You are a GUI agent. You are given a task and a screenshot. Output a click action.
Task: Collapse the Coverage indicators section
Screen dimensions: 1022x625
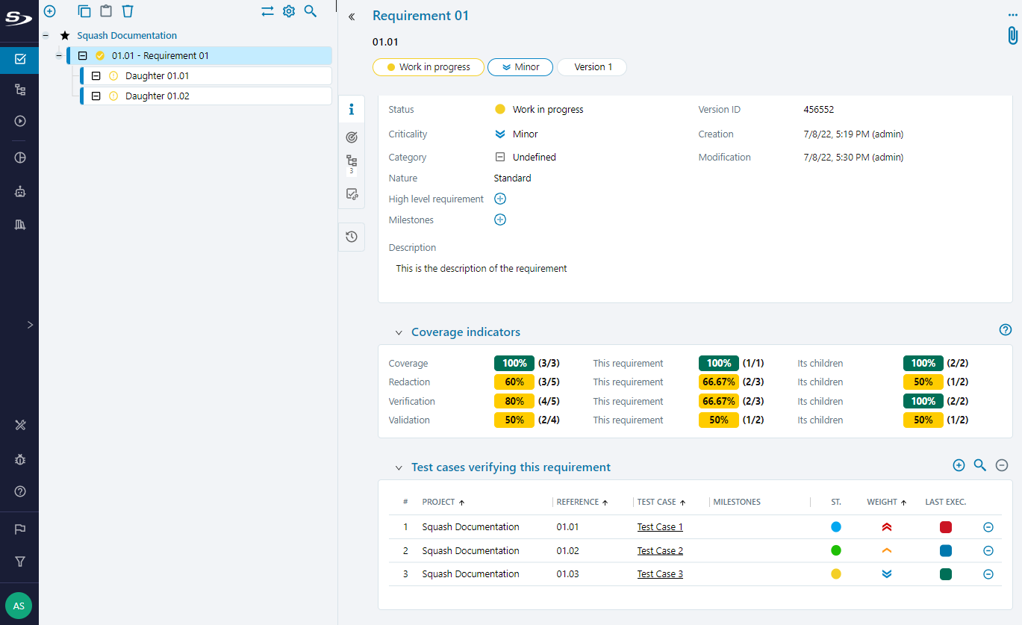tap(399, 332)
